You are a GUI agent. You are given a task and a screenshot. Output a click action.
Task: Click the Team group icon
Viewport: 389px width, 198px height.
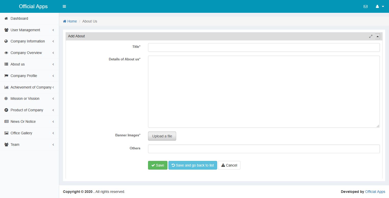tap(6, 145)
